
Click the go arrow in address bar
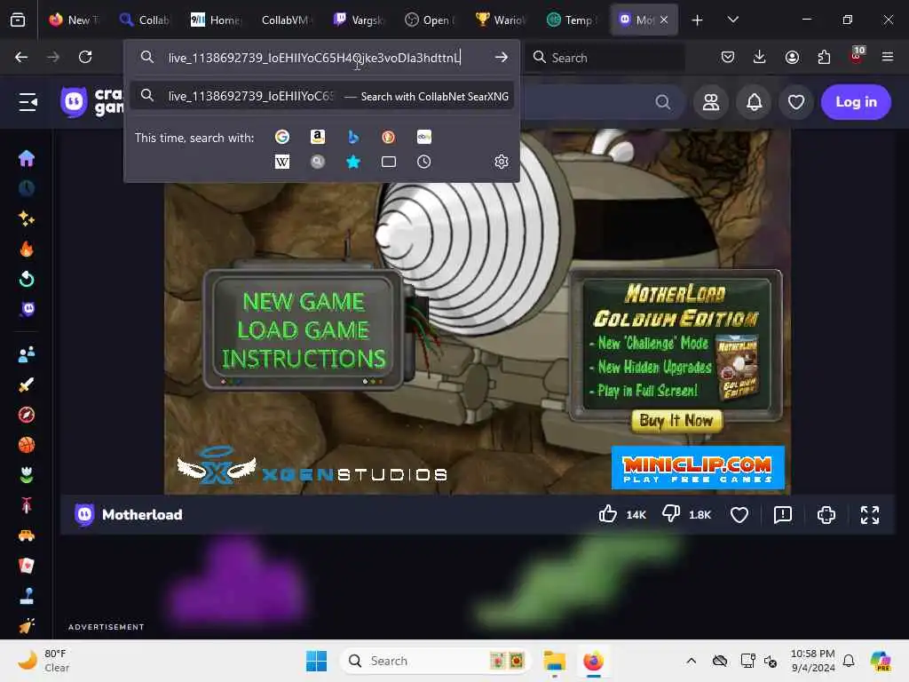tap(502, 57)
